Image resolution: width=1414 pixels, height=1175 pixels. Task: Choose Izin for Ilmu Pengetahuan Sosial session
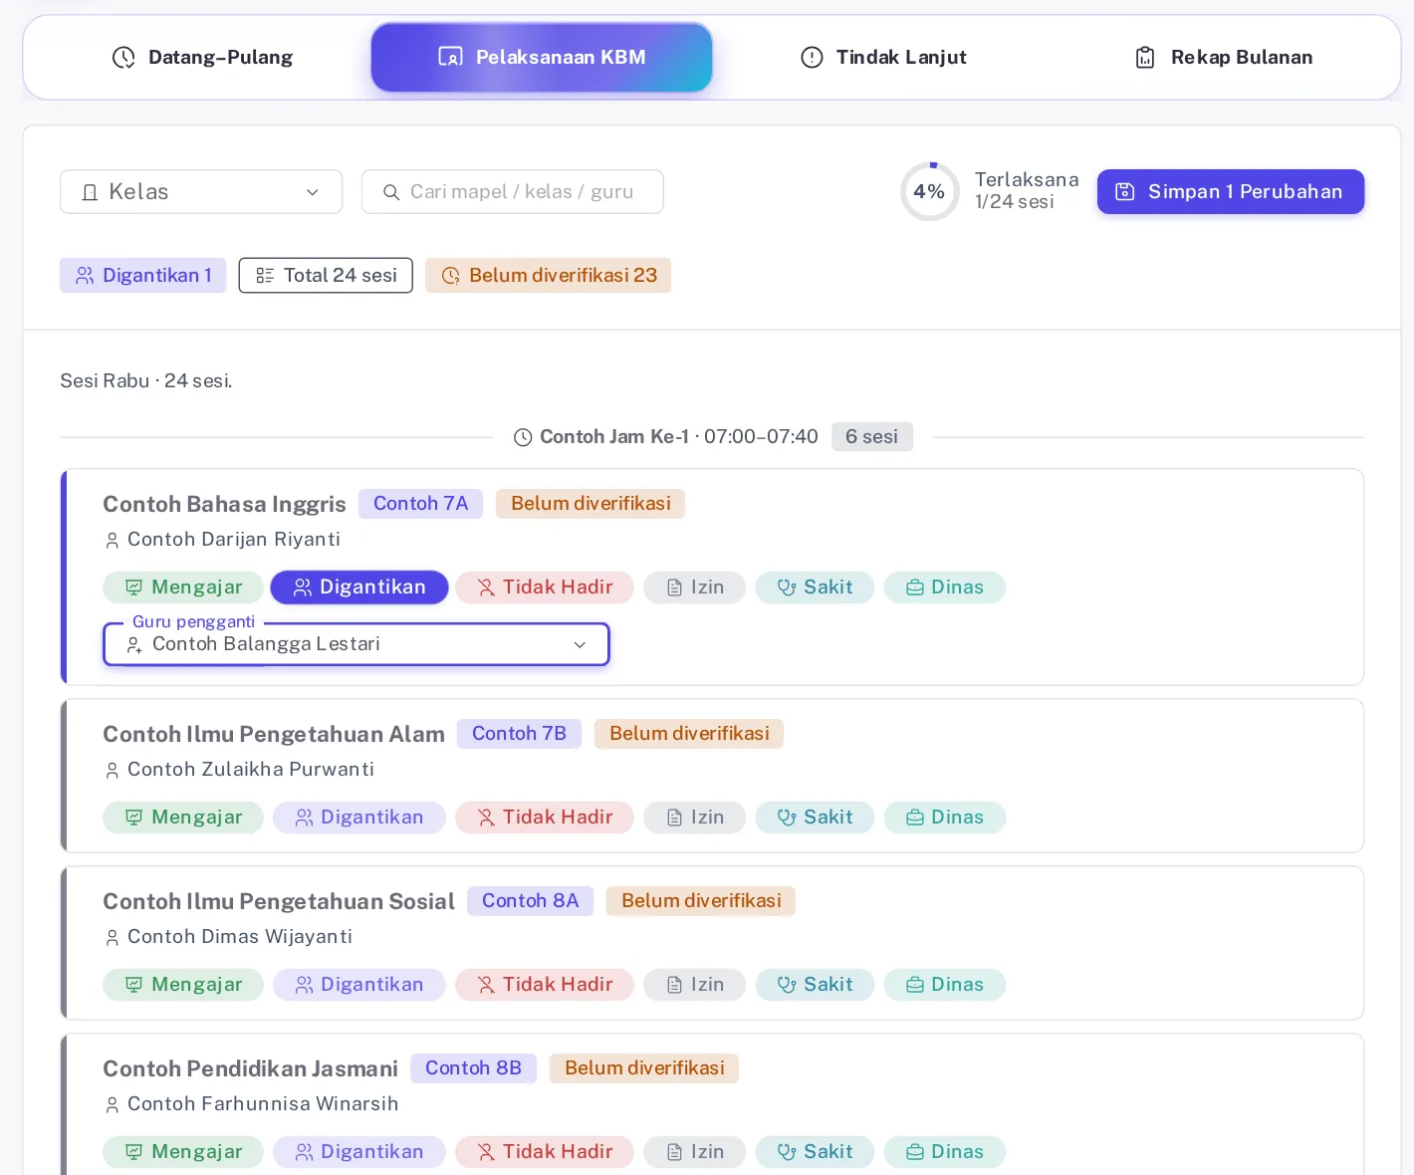coord(695,985)
